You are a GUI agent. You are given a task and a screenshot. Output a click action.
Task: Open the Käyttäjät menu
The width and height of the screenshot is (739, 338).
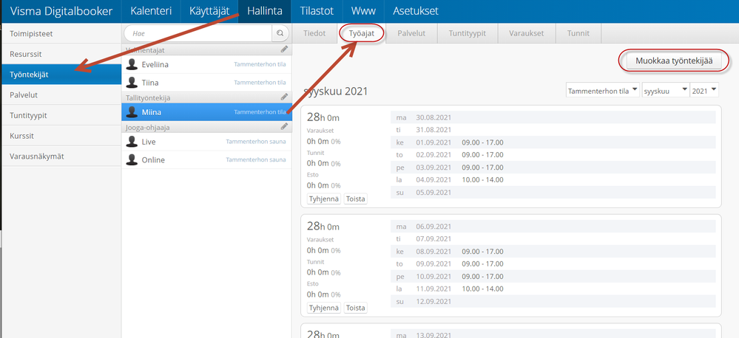(x=209, y=11)
